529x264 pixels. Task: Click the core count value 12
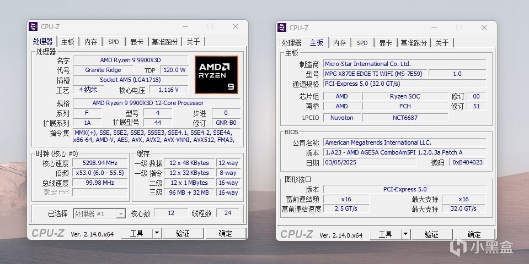[x=171, y=213]
